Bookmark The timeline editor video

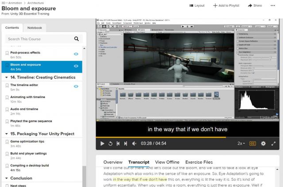[7, 85]
